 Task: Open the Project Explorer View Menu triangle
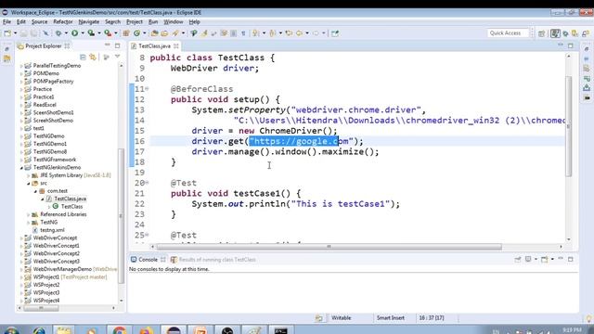click(x=118, y=57)
